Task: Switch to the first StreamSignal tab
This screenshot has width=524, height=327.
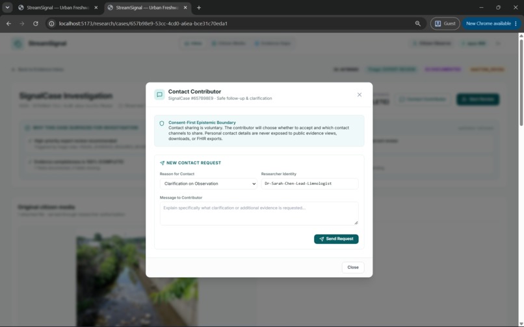Action: click(57, 8)
